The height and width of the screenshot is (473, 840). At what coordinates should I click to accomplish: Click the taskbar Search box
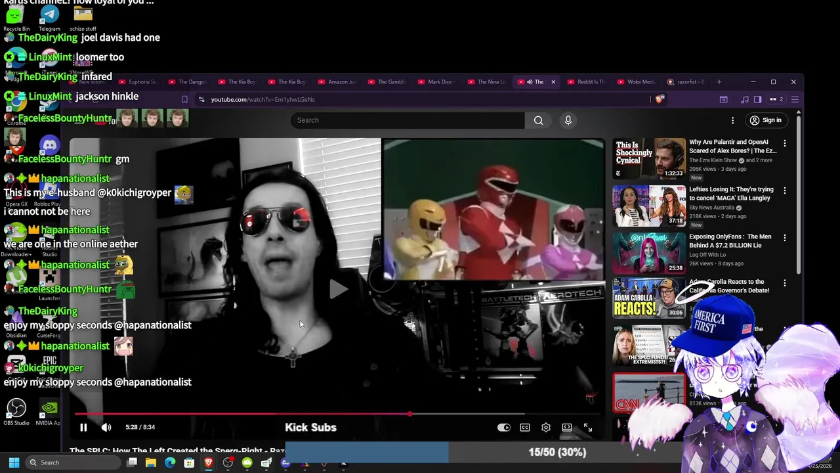(72, 462)
